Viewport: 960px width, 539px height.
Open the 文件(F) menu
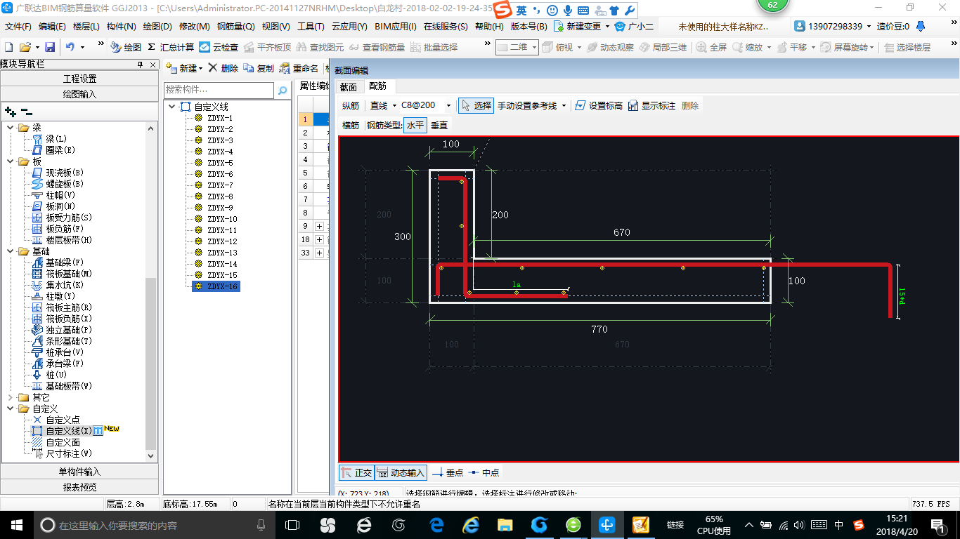click(x=18, y=27)
